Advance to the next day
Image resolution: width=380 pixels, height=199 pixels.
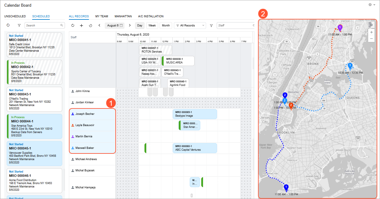(130, 26)
